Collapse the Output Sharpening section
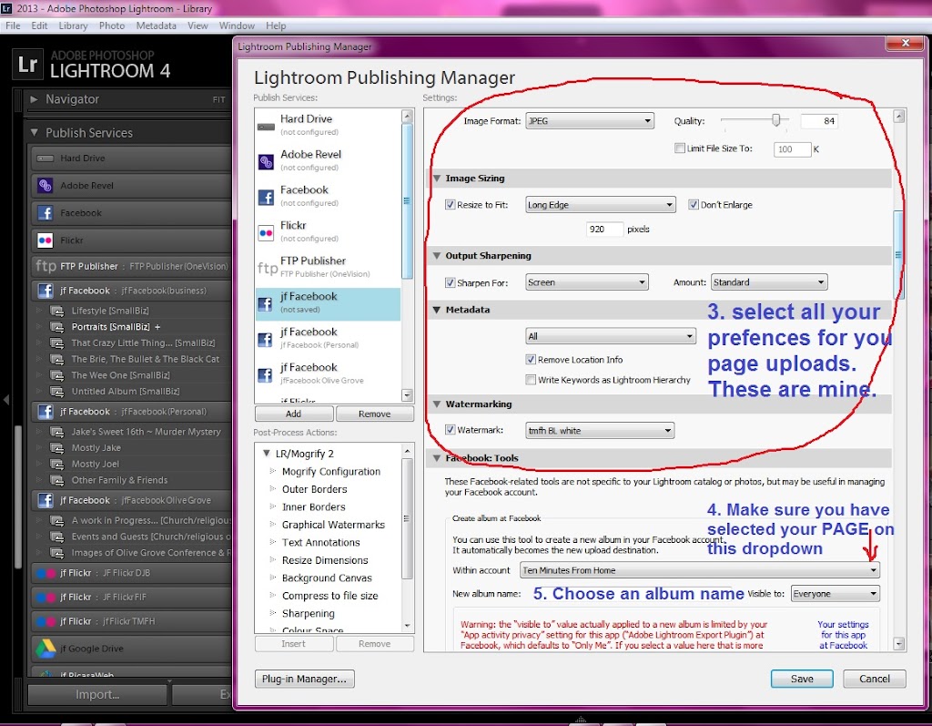Image resolution: width=932 pixels, height=726 pixels. coord(437,255)
